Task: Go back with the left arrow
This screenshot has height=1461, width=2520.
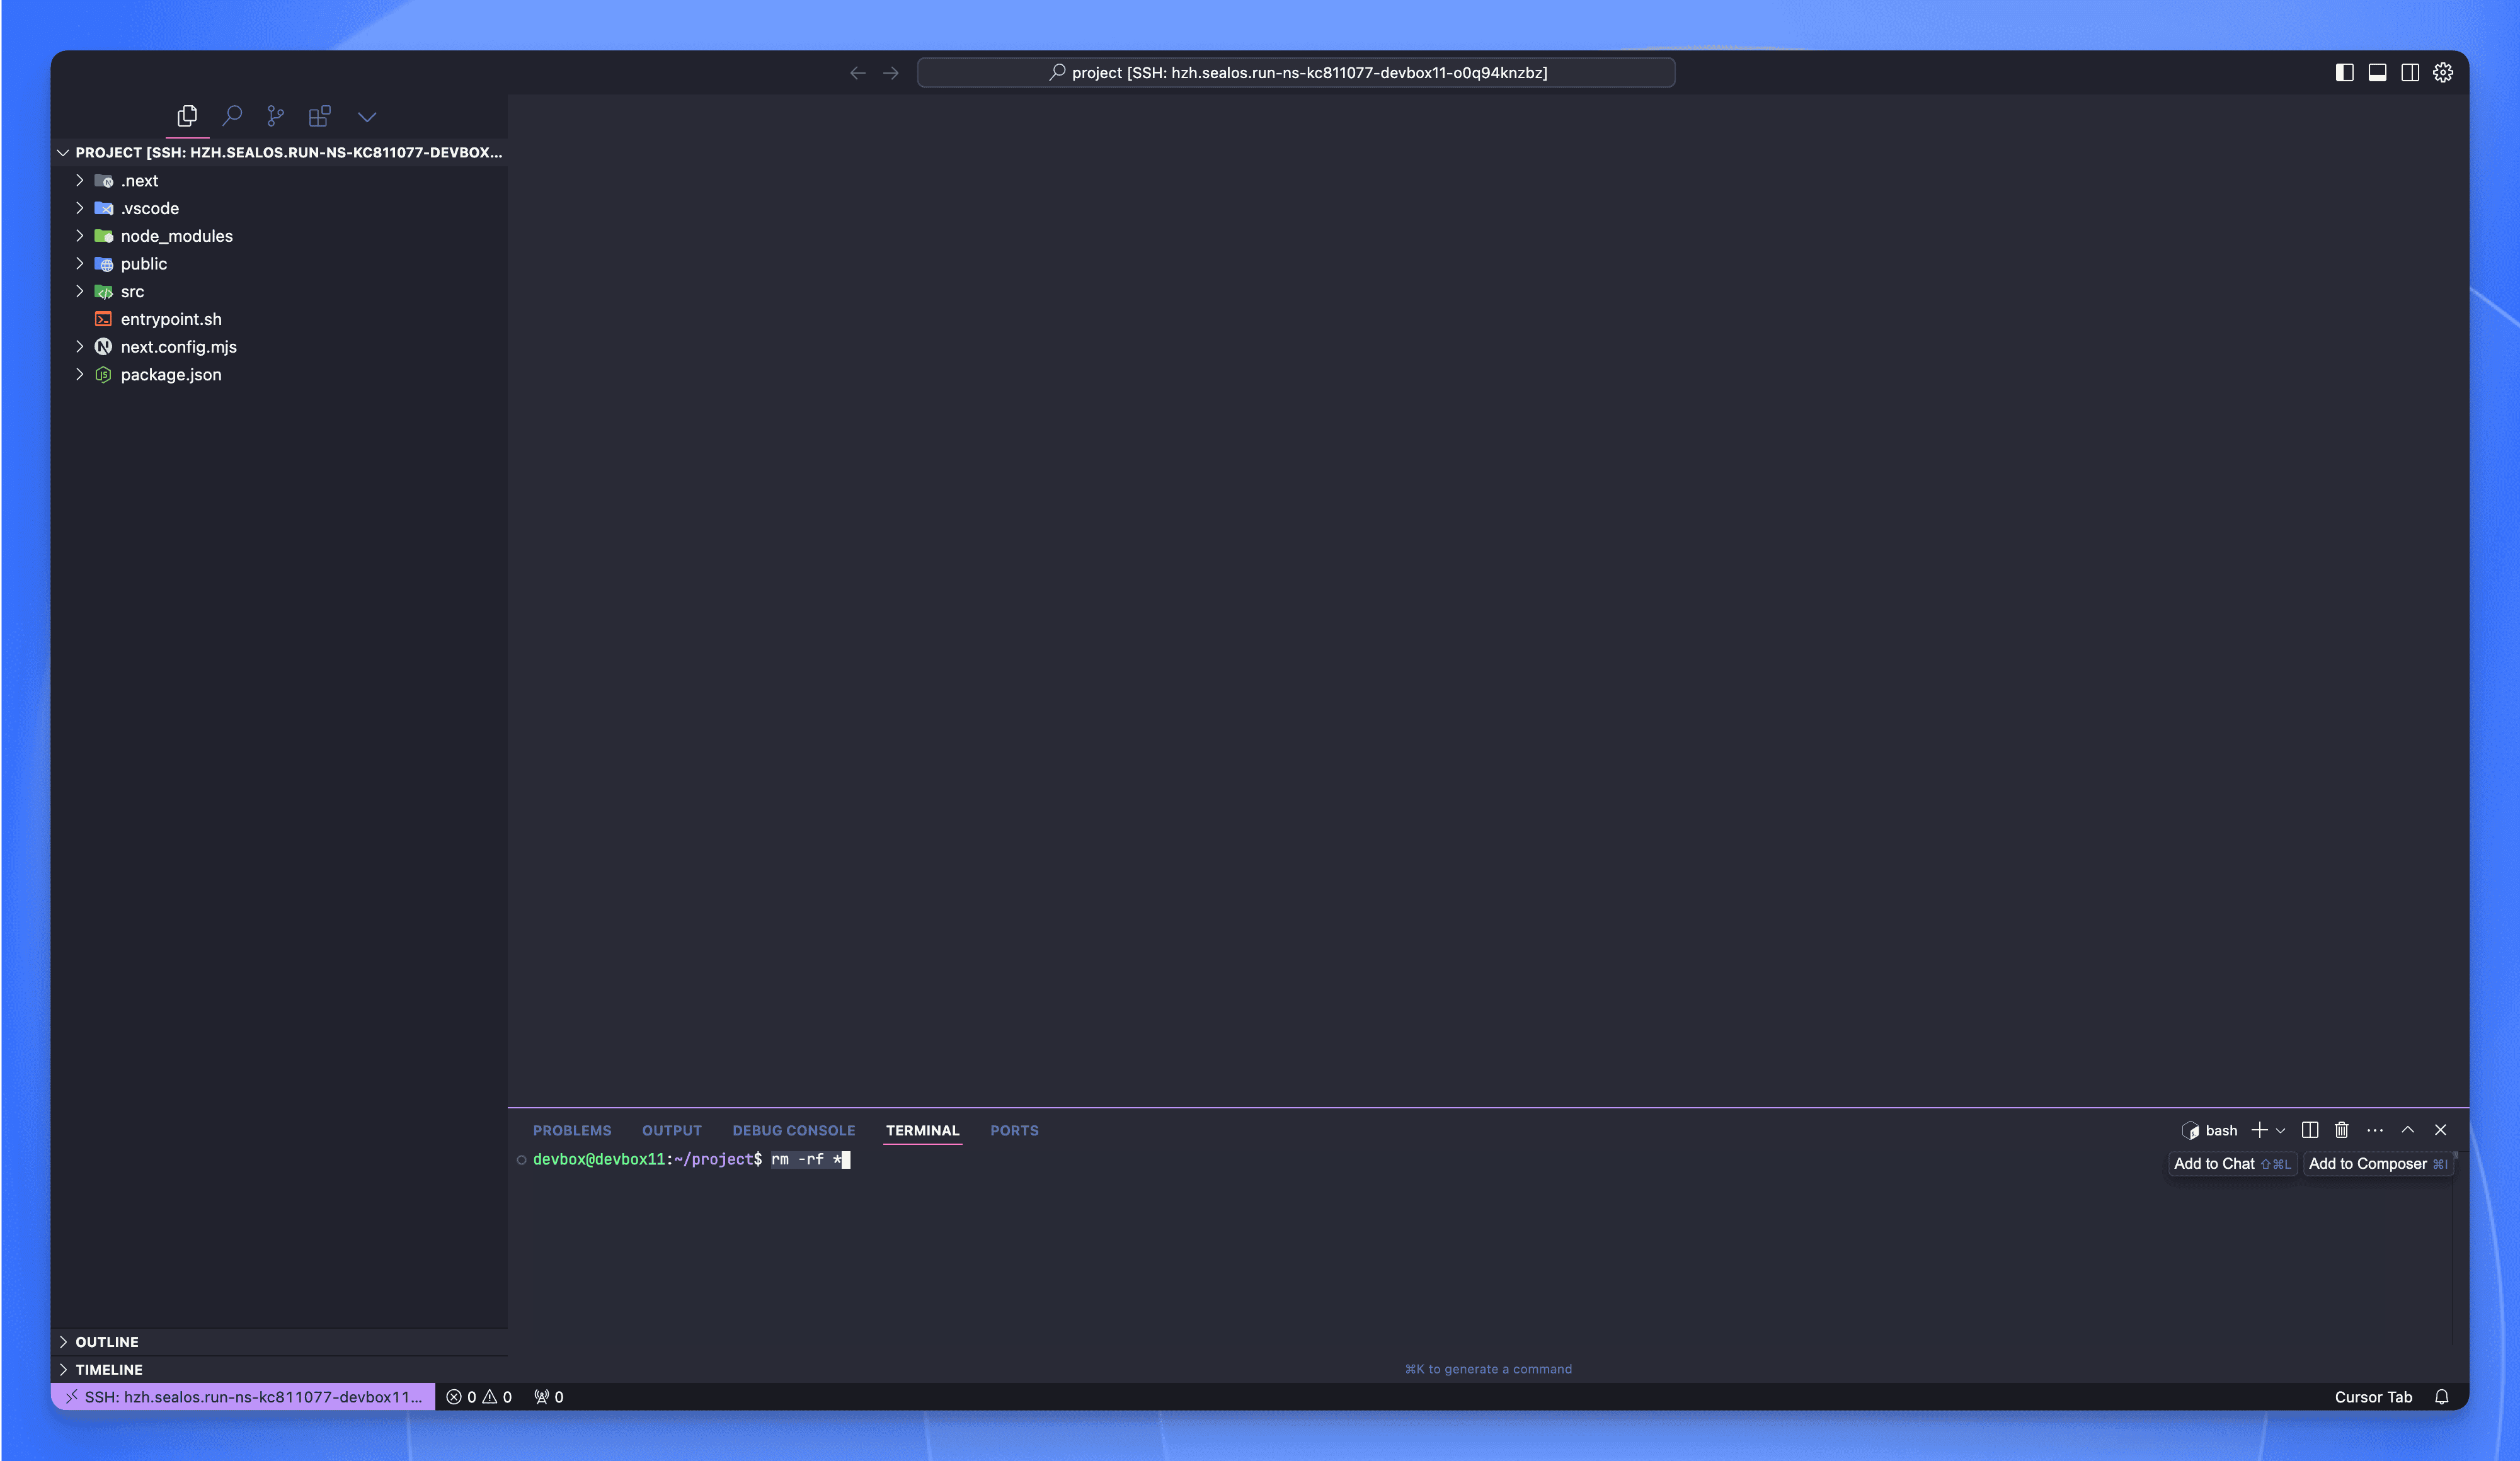Action: [858, 73]
